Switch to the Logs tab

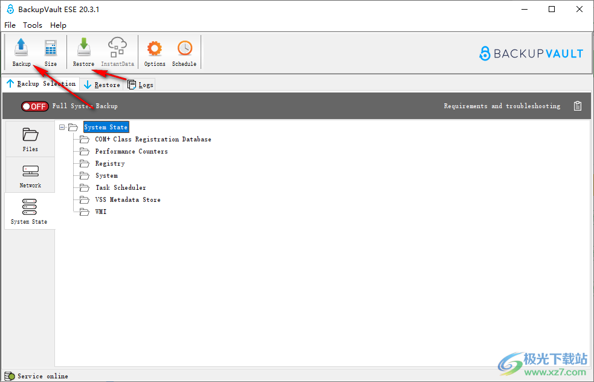pos(141,85)
